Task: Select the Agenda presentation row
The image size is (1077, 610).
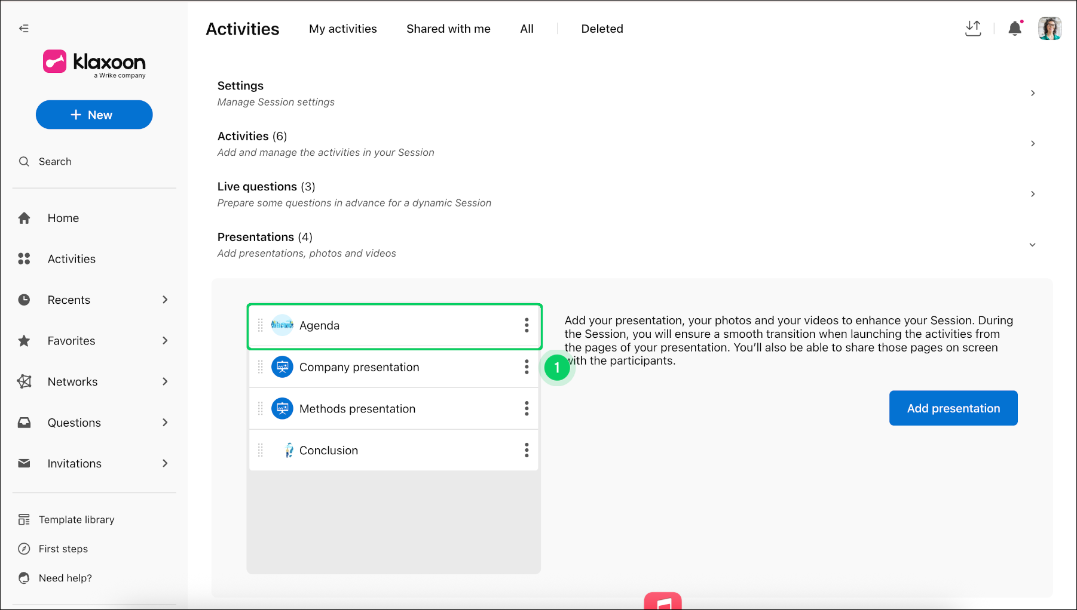Action: point(394,326)
